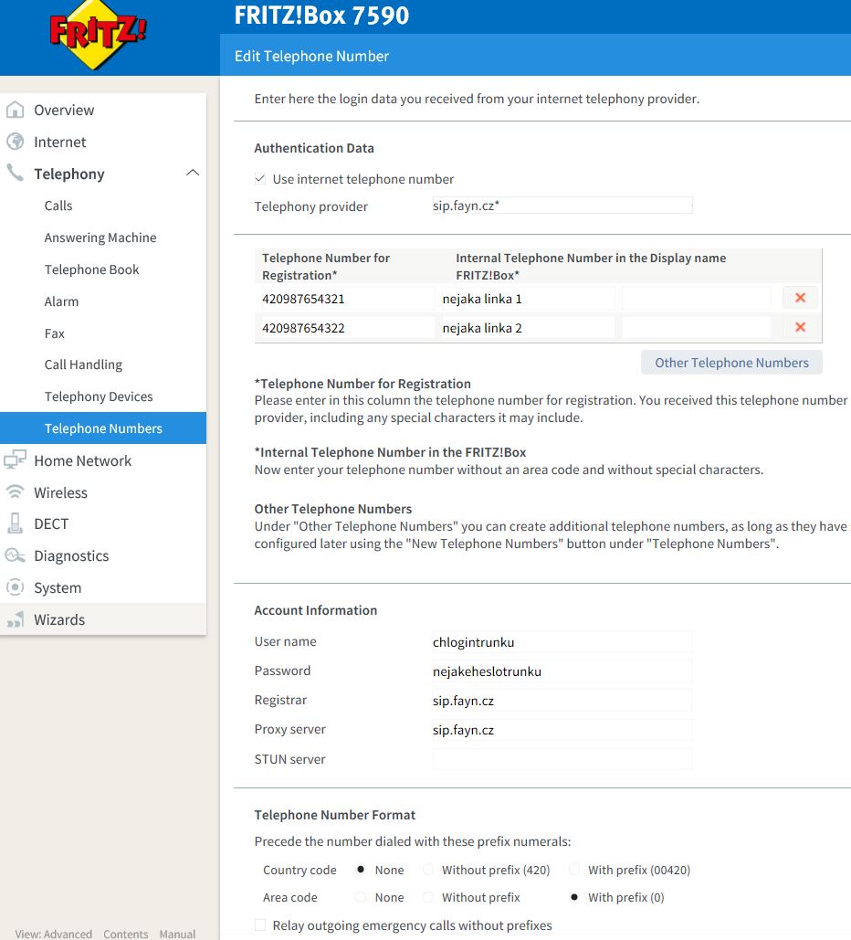The height and width of the screenshot is (940, 851).
Task: Open the Contents link
Action: coord(125,934)
